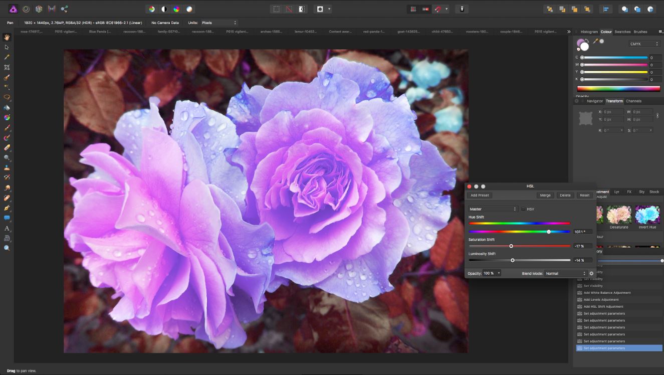The width and height of the screenshot is (664, 375).
Task: Apply Auto White Balance from the toolbar
Action: (189, 9)
